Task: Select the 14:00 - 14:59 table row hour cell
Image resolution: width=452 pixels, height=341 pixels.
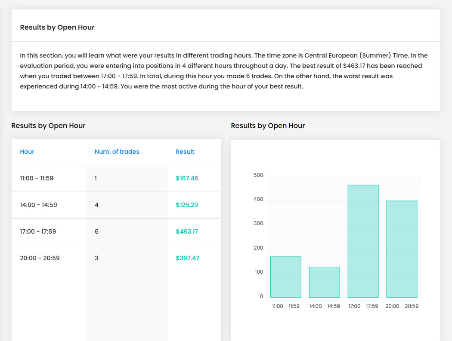Action: click(38, 205)
